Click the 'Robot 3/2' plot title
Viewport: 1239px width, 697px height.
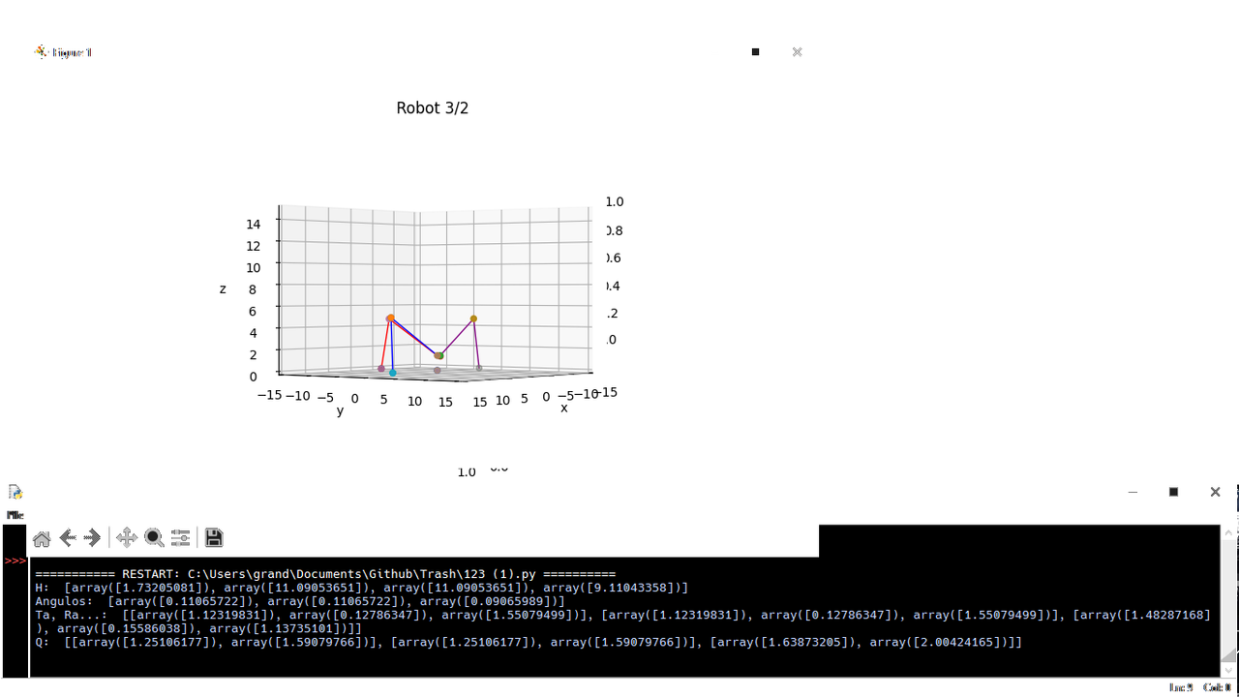click(433, 107)
